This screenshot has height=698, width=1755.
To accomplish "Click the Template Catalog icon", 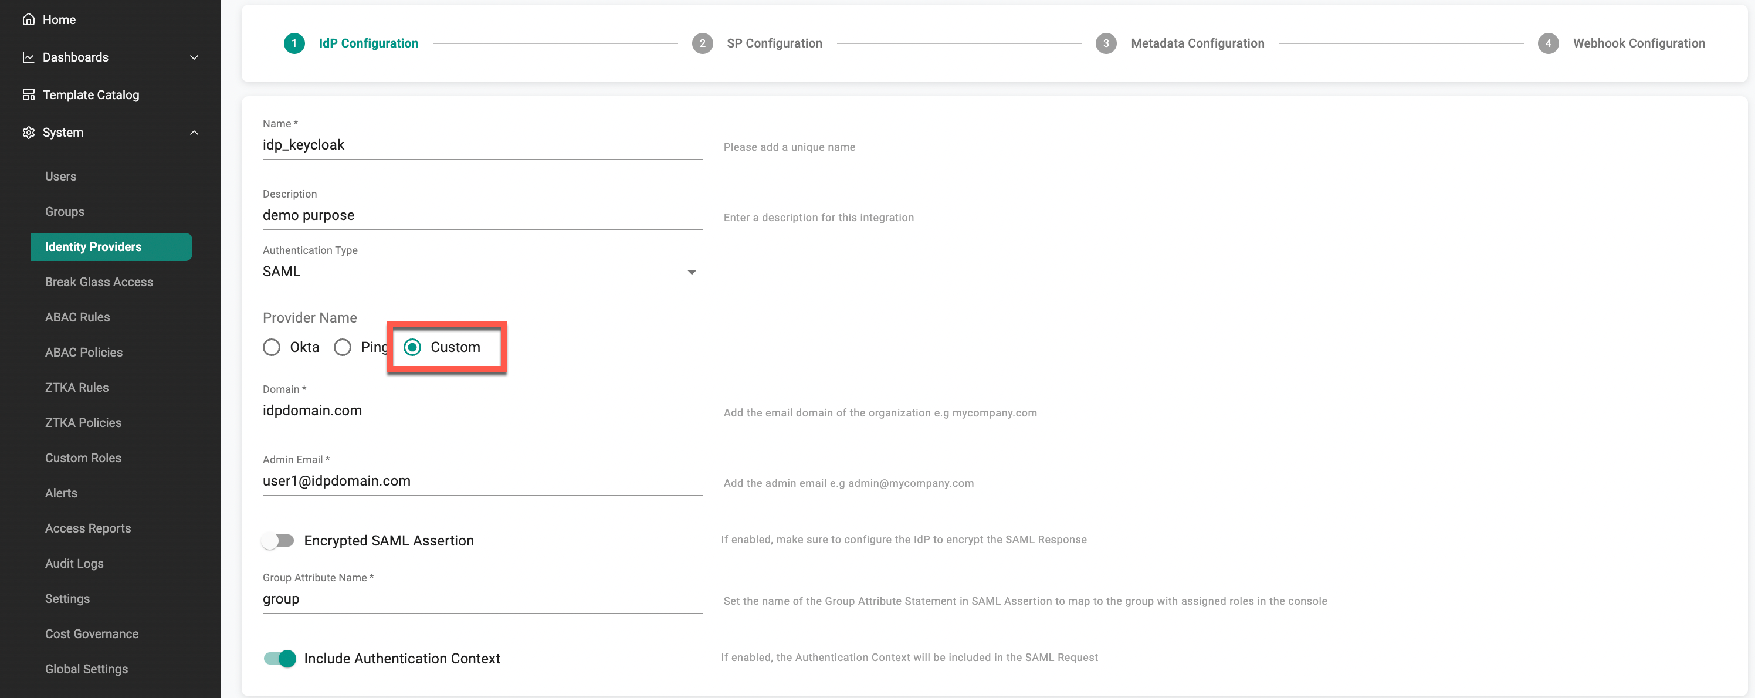I will point(28,94).
